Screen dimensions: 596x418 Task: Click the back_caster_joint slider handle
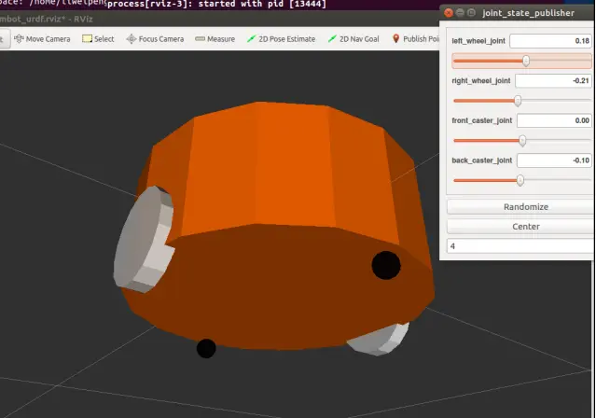click(x=520, y=180)
